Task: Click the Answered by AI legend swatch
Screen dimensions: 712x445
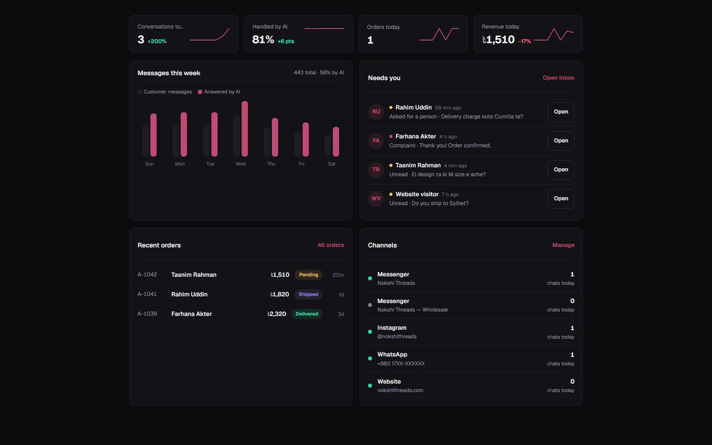Action: tap(200, 92)
